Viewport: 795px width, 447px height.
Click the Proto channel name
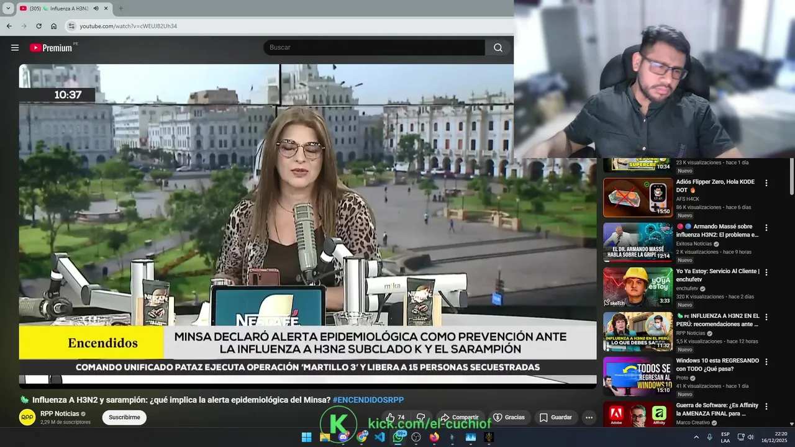point(683,378)
